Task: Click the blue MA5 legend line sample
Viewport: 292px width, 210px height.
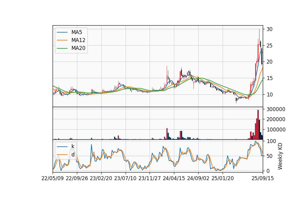Action: [x=62, y=33]
